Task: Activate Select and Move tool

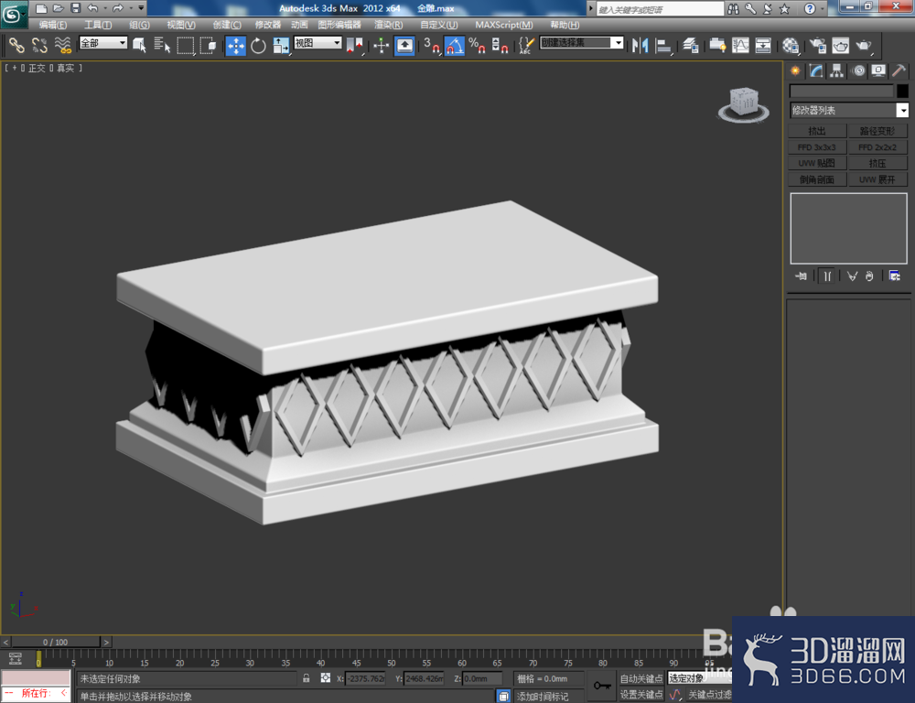Action: coord(235,45)
